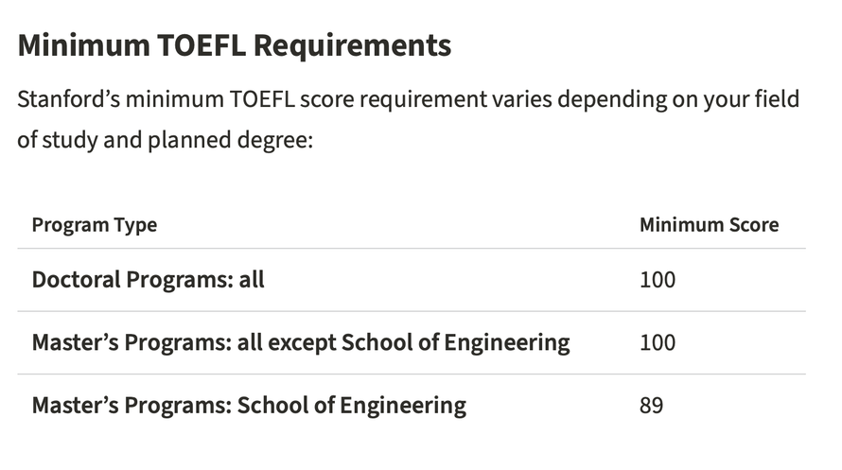Click the word 'Doctoral' in the first row
842x470 pixels.
pyautogui.click(x=77, y=280)
